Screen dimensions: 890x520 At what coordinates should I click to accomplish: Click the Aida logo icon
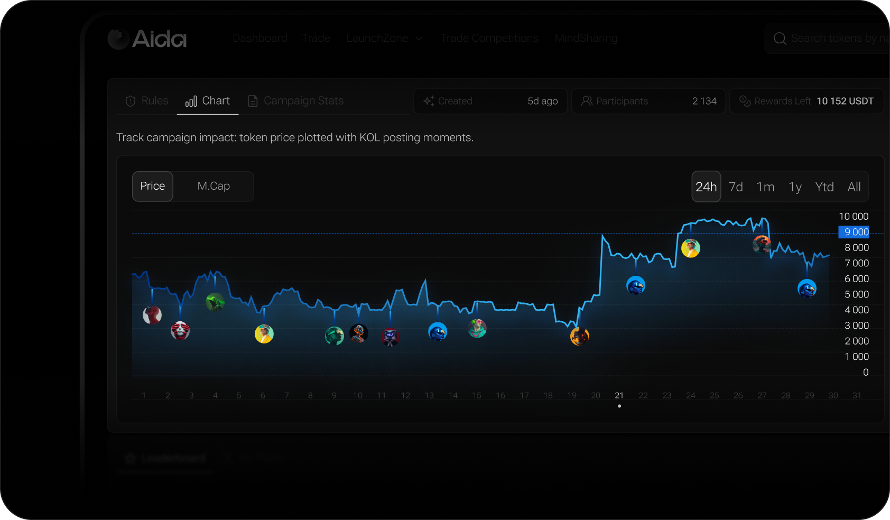[x=118, y=39]
